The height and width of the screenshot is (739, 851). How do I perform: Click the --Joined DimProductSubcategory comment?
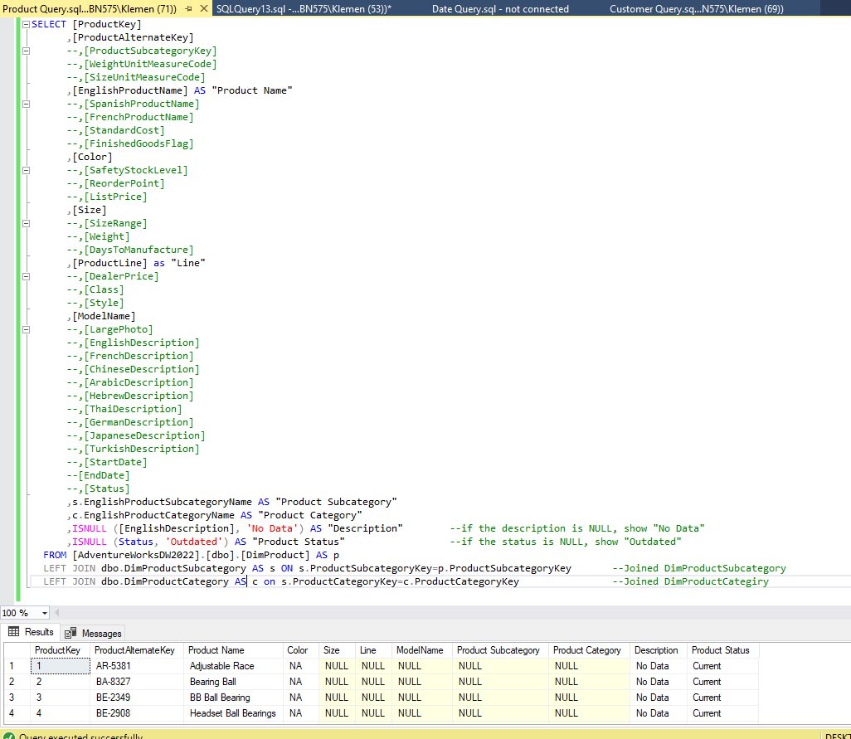[699, 568]
